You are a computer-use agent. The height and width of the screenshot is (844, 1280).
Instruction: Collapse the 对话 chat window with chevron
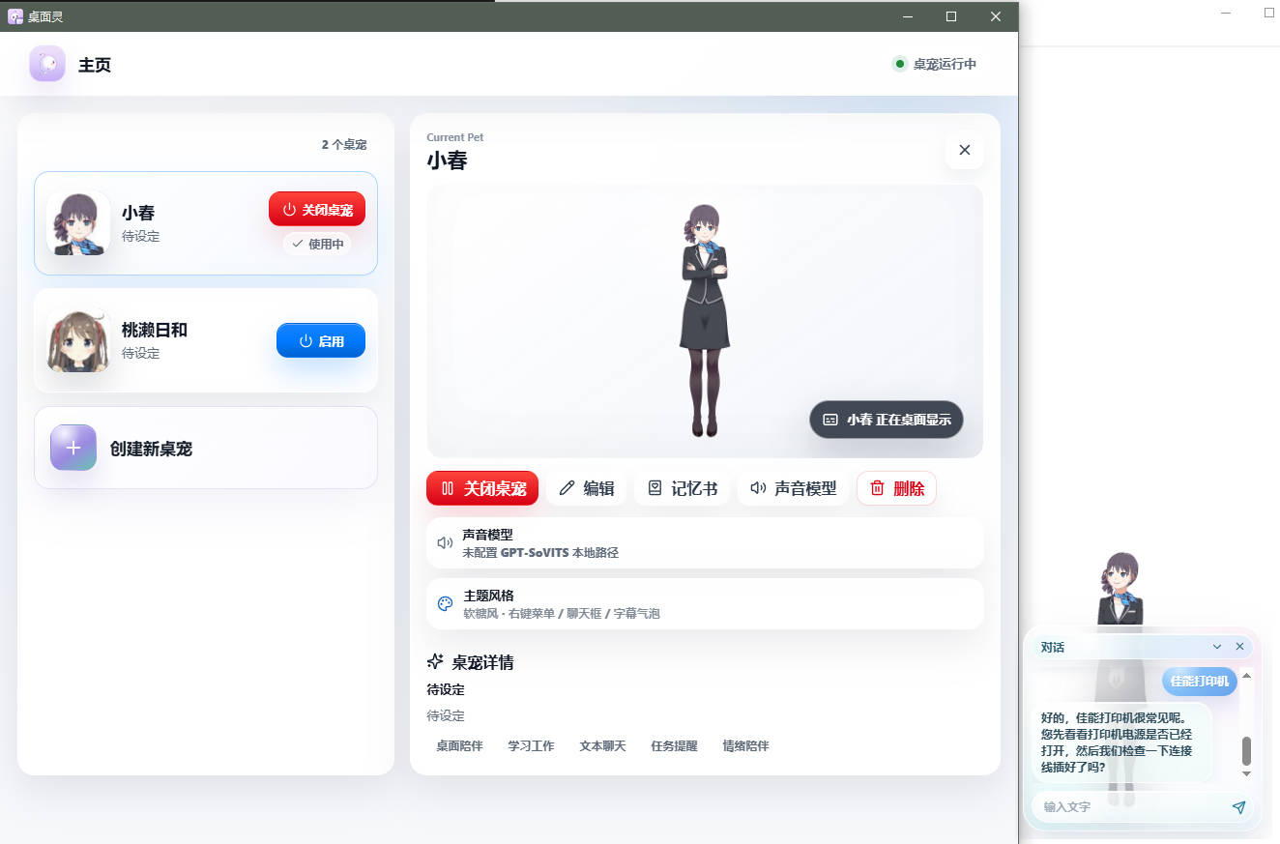coord(1217,647)
